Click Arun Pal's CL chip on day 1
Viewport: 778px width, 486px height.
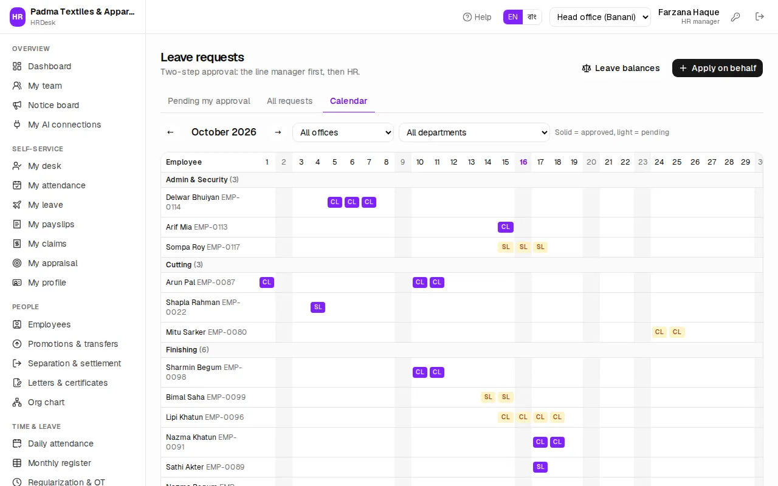click(267, 282)
